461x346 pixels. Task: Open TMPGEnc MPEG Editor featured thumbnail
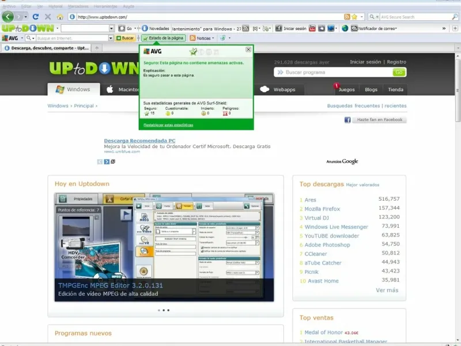tap(164, 247)
